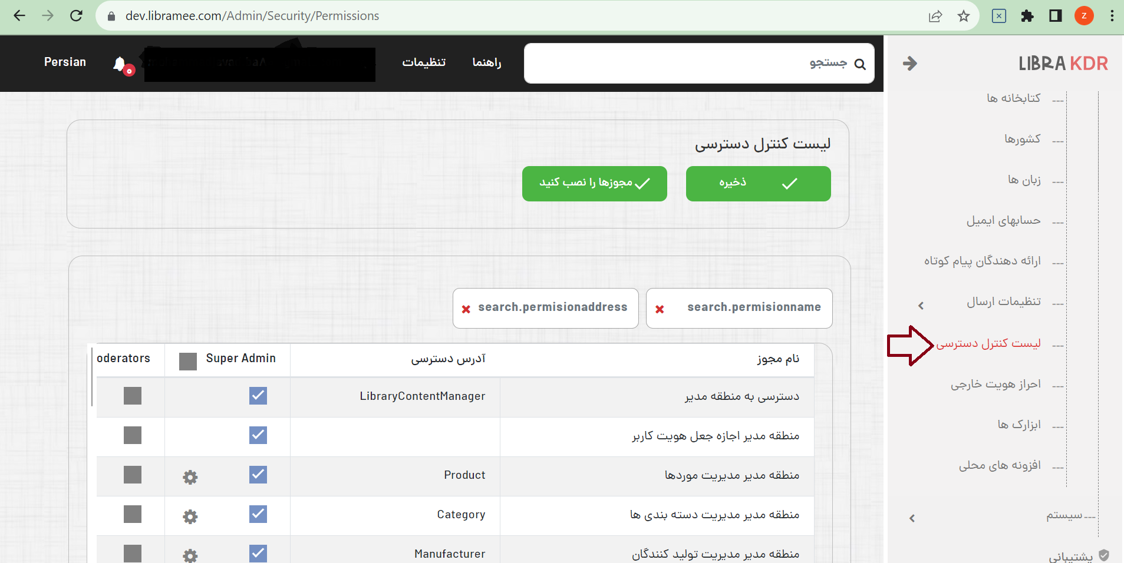
Task: Click the gear icon in the Manufacturer row
Action: click(x=190, y=555)
